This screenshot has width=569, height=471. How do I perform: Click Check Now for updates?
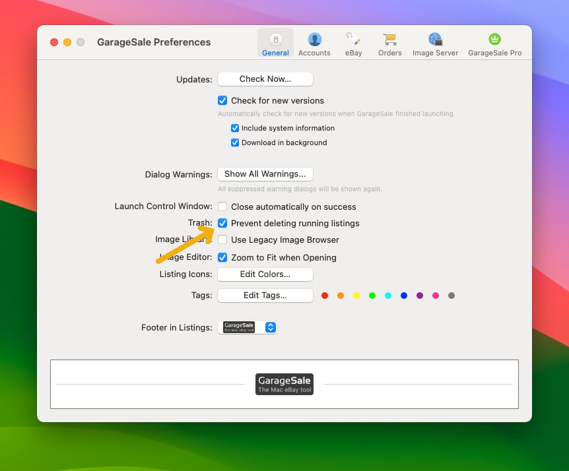pyautogui.click(x=265, y=79)
